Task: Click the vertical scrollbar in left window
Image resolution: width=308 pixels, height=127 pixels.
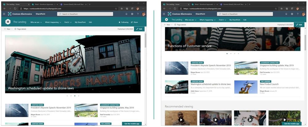Action: tap(146, 40)
